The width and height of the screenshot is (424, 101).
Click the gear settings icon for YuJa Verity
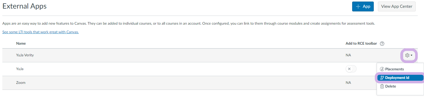click(407, 55)
